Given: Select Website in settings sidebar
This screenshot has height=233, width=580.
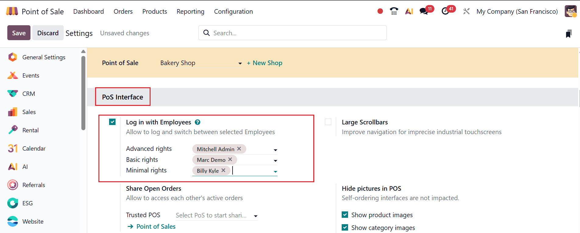Looking at the screenshot, I should click(x=33, y=221).
